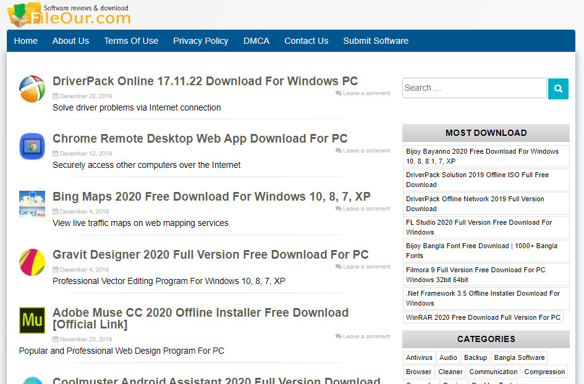The width and height of the screenshot is (584, 384).
Task: Select the Bing Maps thumbnail icon
Action: [x=32, y=204]
